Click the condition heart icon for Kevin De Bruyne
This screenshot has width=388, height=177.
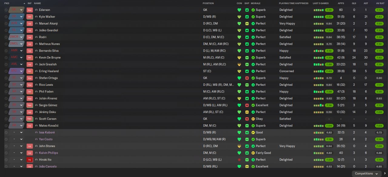pos(239,58)
